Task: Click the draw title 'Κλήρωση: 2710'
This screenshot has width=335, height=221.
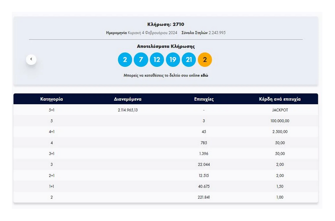Action: pos(166,24)
